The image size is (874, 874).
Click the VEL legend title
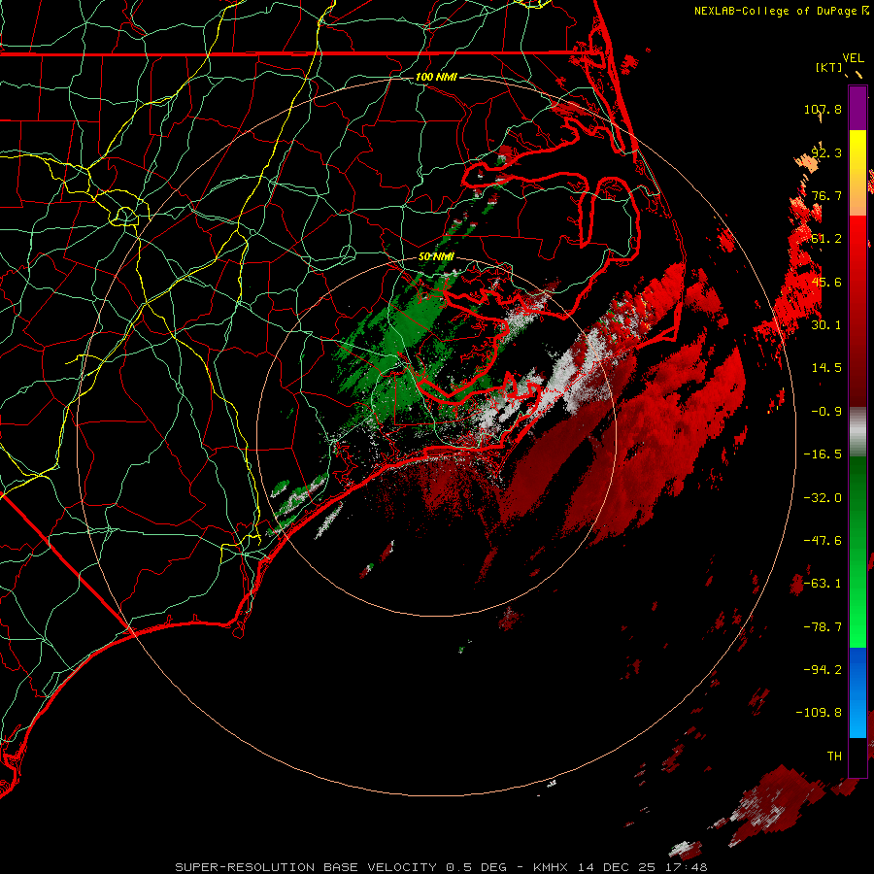pyautogui.click(x=853, y=58)
